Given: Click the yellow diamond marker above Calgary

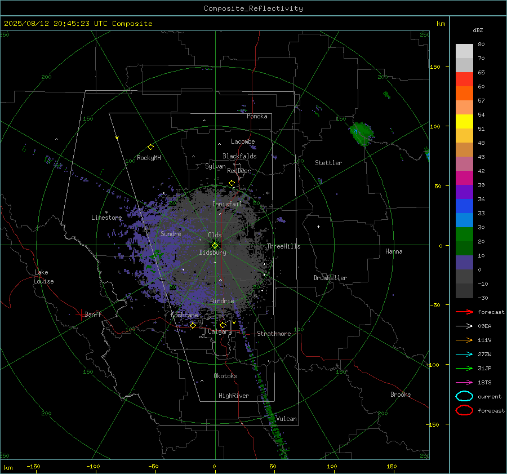Looking at the screenshot, I should pos(223,325).
